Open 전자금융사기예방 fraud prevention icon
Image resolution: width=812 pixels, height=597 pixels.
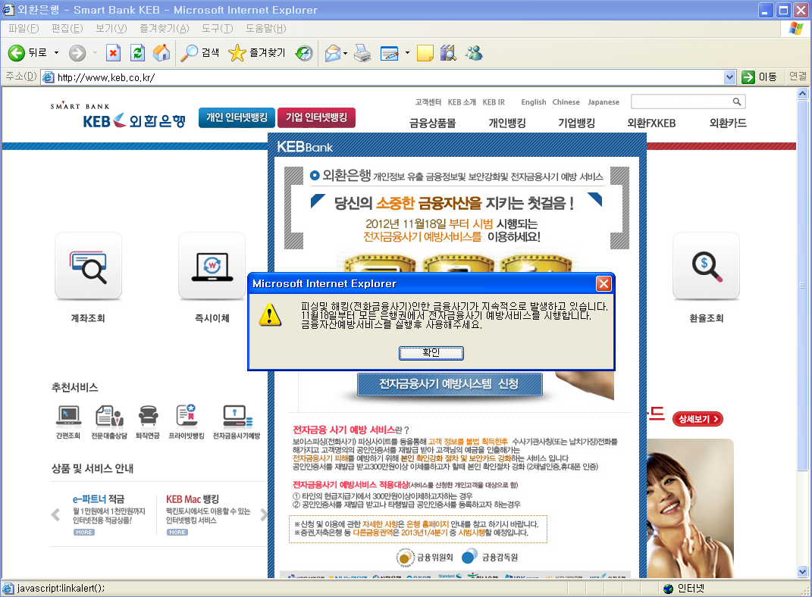coord(237,416)
